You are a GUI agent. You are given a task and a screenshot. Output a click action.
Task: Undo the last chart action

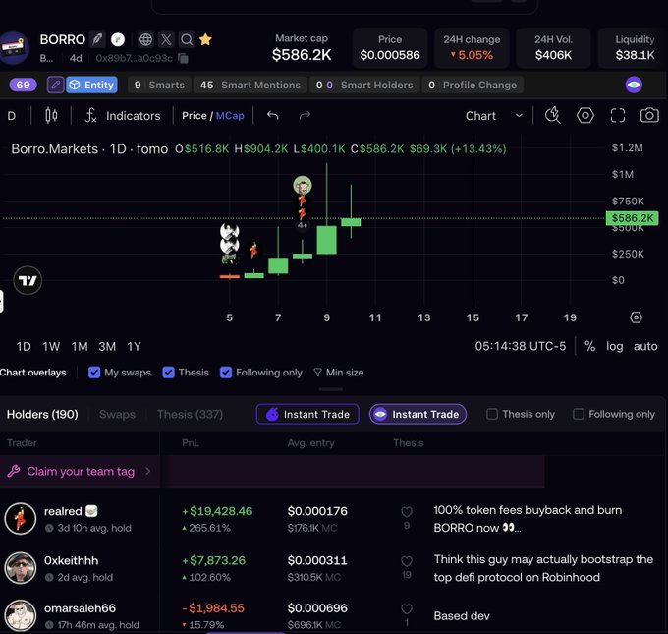point(273,116)
